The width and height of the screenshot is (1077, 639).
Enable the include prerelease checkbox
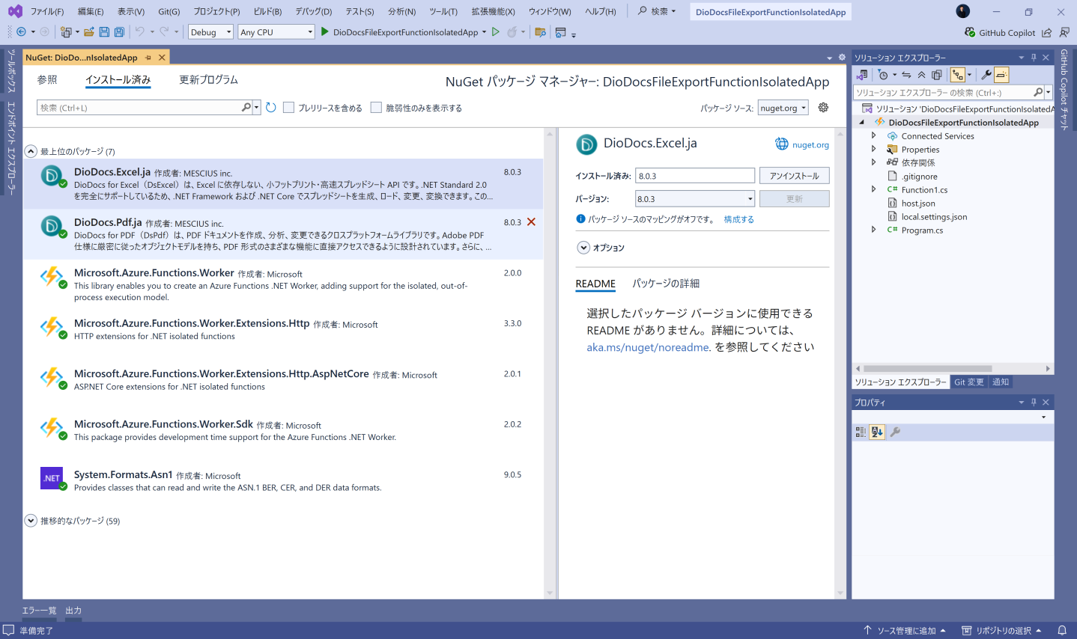tap(289, 108)
